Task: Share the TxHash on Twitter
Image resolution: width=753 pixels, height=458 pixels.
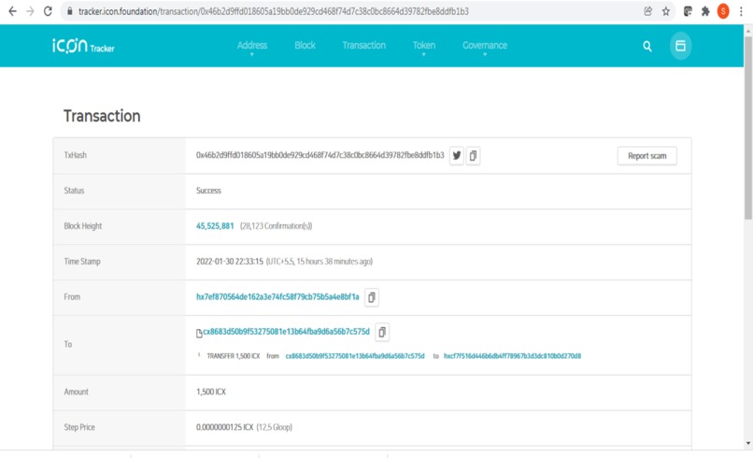Action: click(457, 156)
